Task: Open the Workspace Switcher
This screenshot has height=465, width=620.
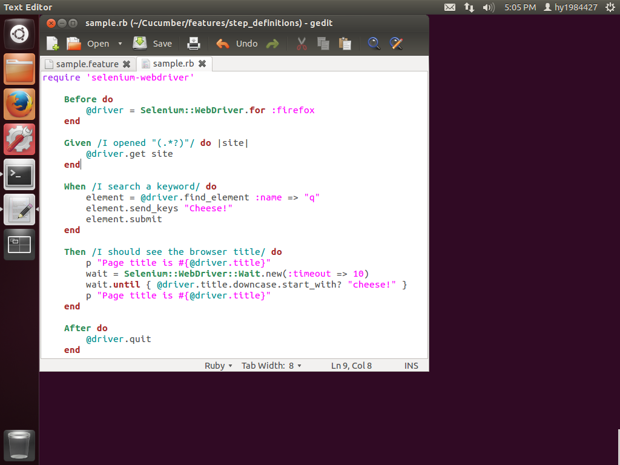Action: 19,245
